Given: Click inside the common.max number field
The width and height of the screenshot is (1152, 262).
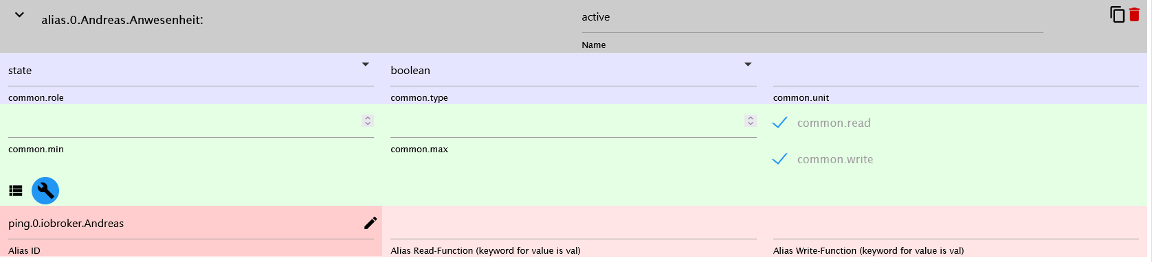Looking at the screenshot, I should (x=567, y=122).
